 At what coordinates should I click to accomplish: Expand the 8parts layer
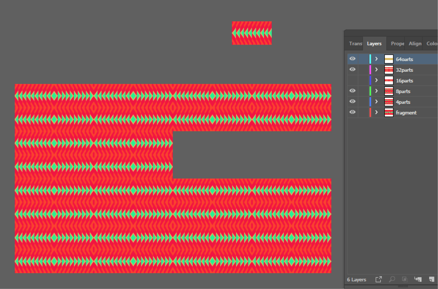pyautogui.click(x=376, y=91)
